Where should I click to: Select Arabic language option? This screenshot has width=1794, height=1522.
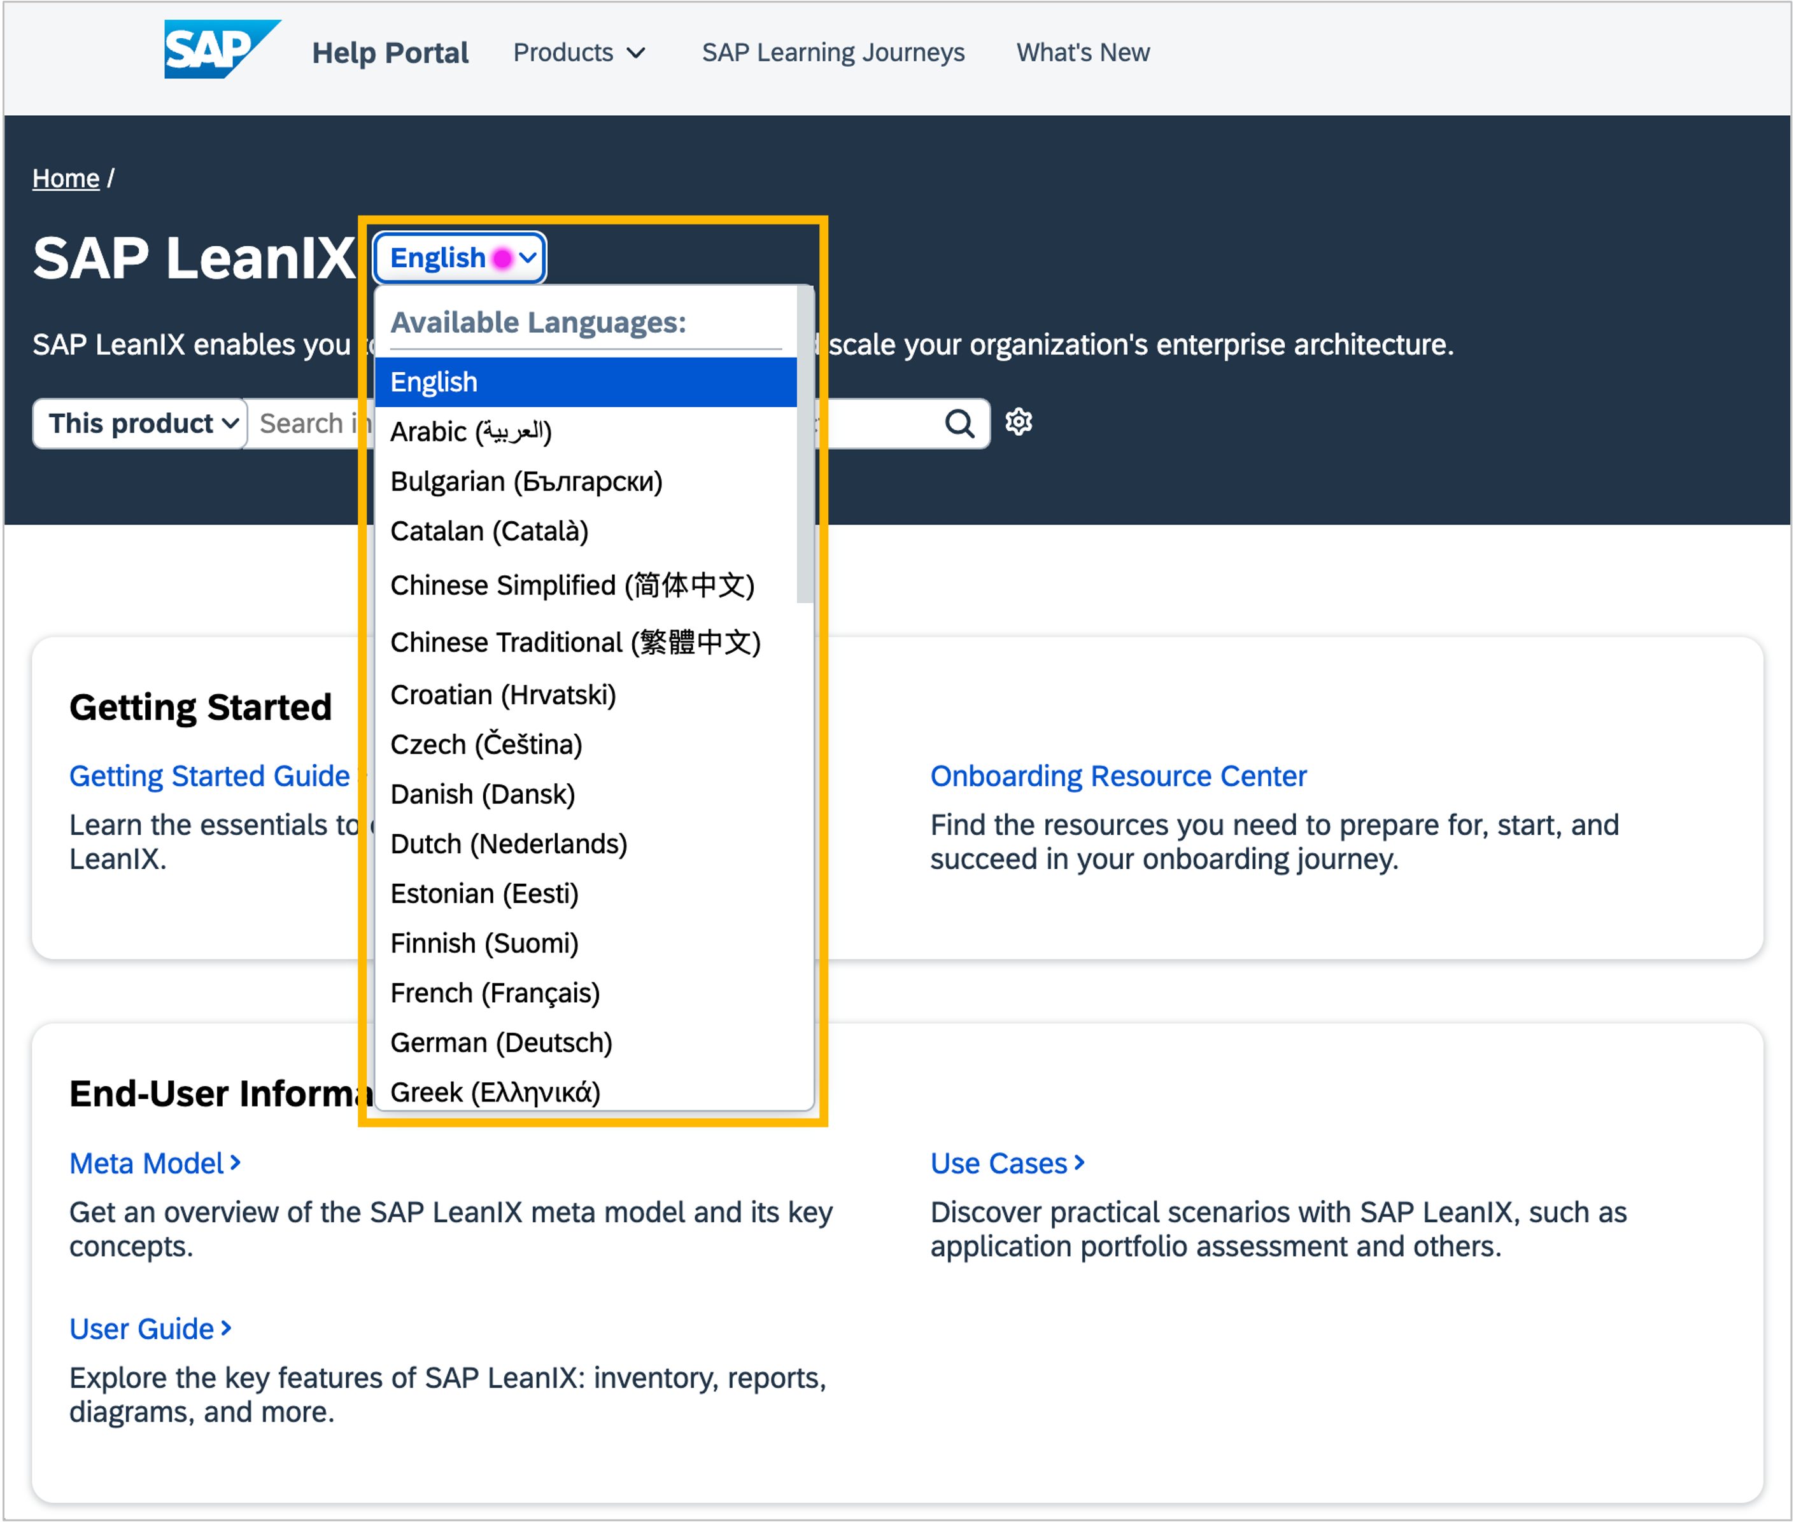(585, 431)
